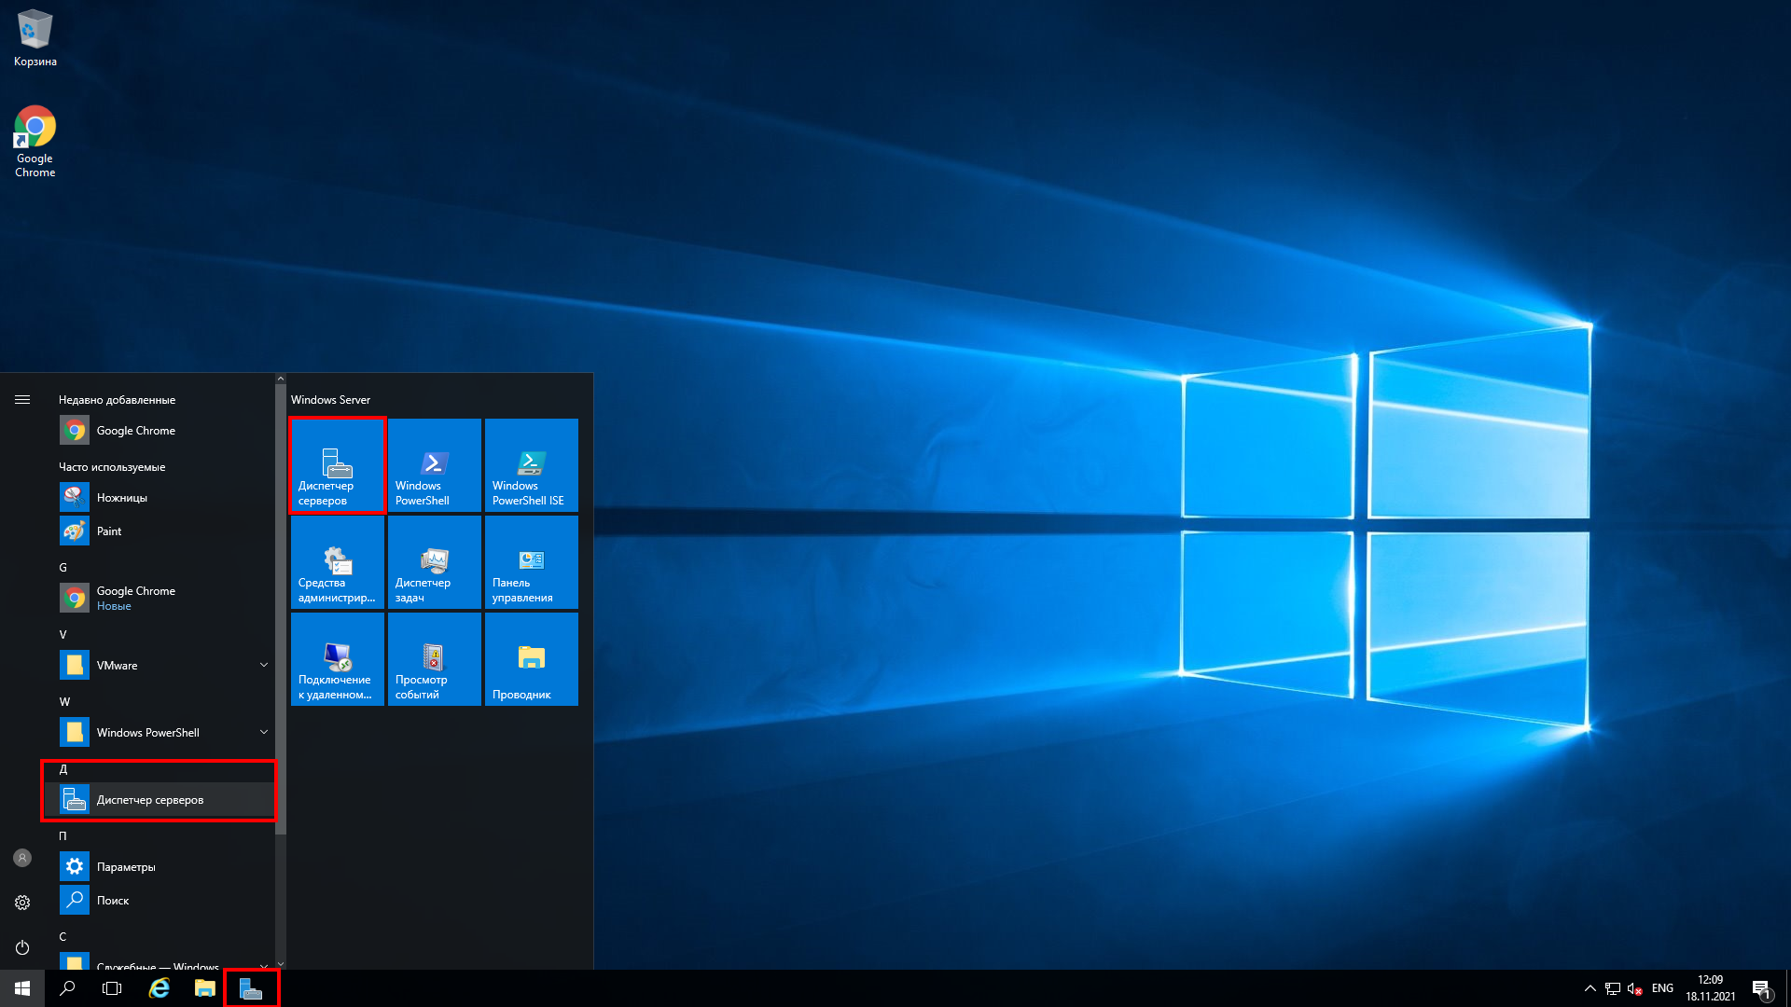Open Диспетчер серверов from Start menu
The width and height of the screenshot is (1791, 1007).
pyautogui.click(x=160, y=799)
